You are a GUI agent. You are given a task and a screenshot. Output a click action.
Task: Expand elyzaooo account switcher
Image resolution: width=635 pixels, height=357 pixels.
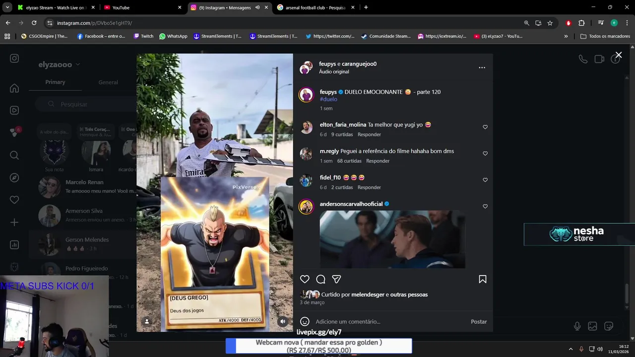click(59, 64)
